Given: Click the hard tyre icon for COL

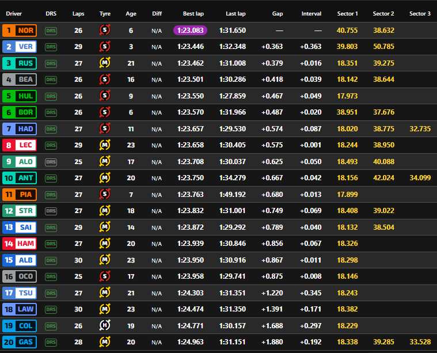Looking at the screenshot, I should click(105, 326).
